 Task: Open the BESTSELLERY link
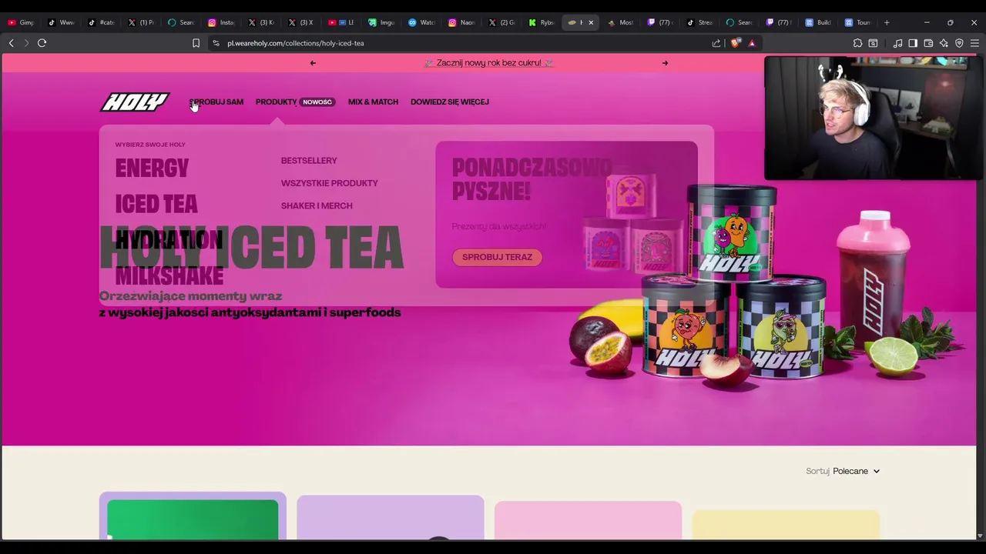pyautogui.click(x=309, y=160)
